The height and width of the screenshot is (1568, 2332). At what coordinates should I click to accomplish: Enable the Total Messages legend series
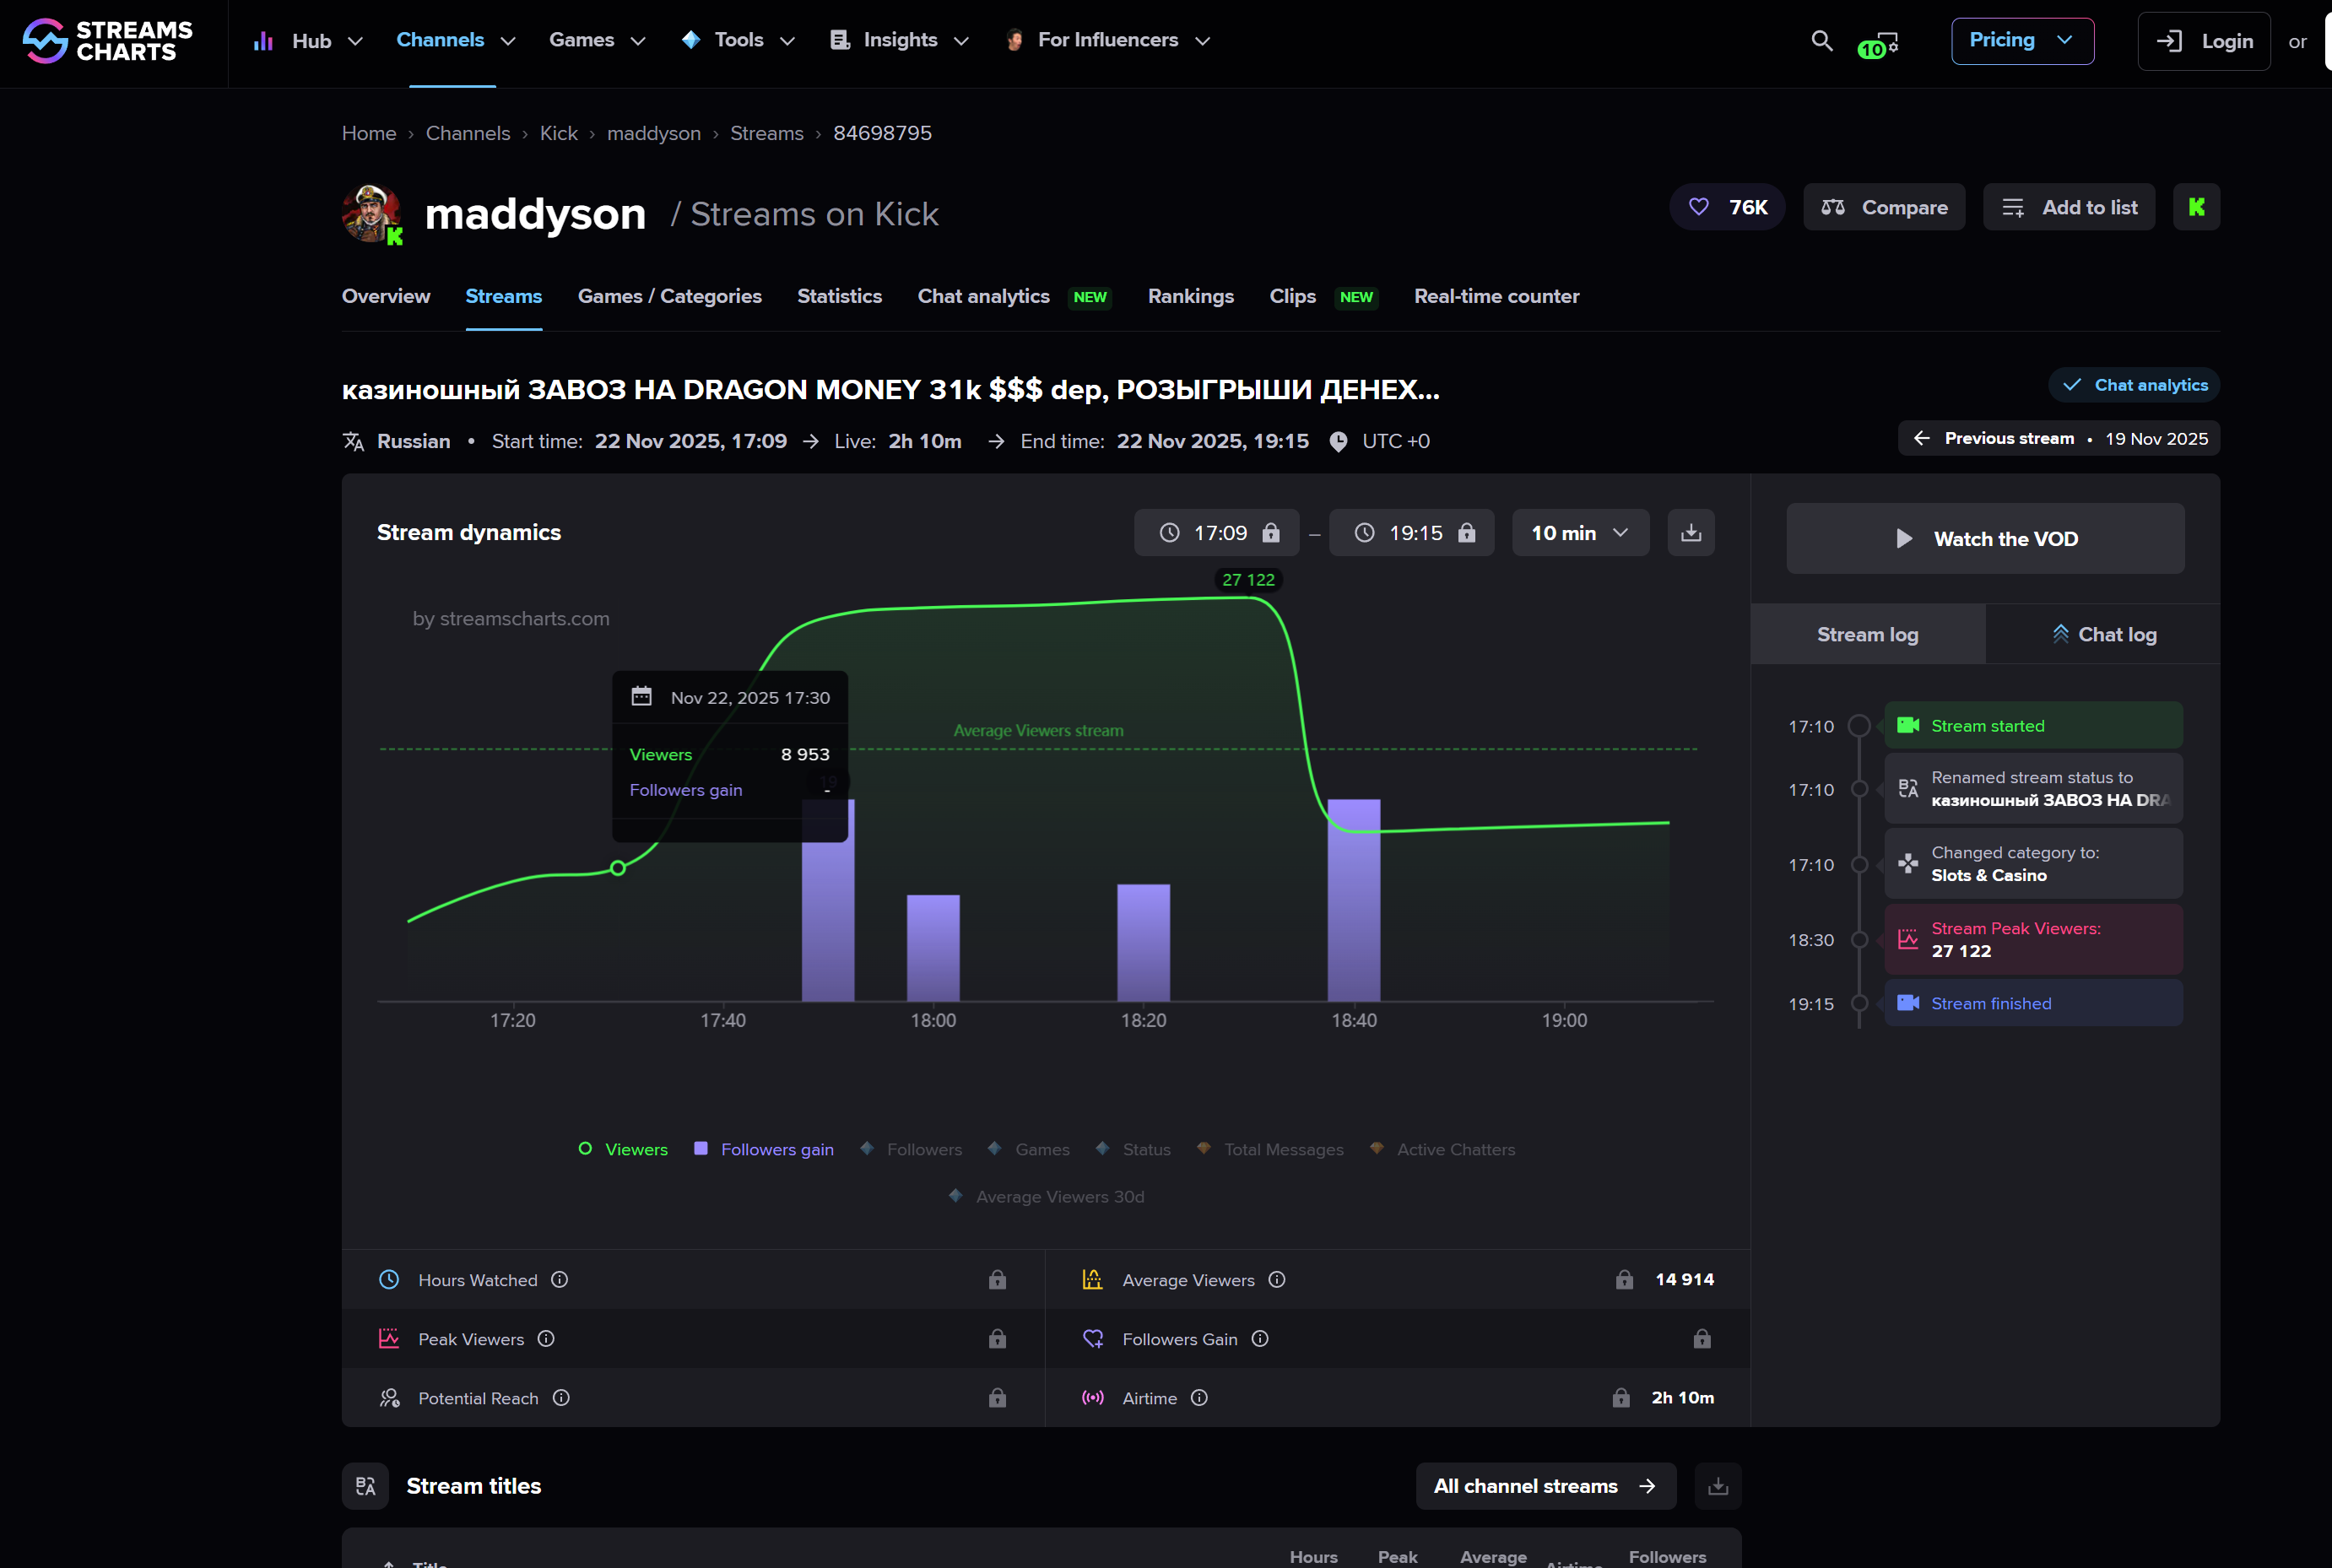(1270, 1150)
